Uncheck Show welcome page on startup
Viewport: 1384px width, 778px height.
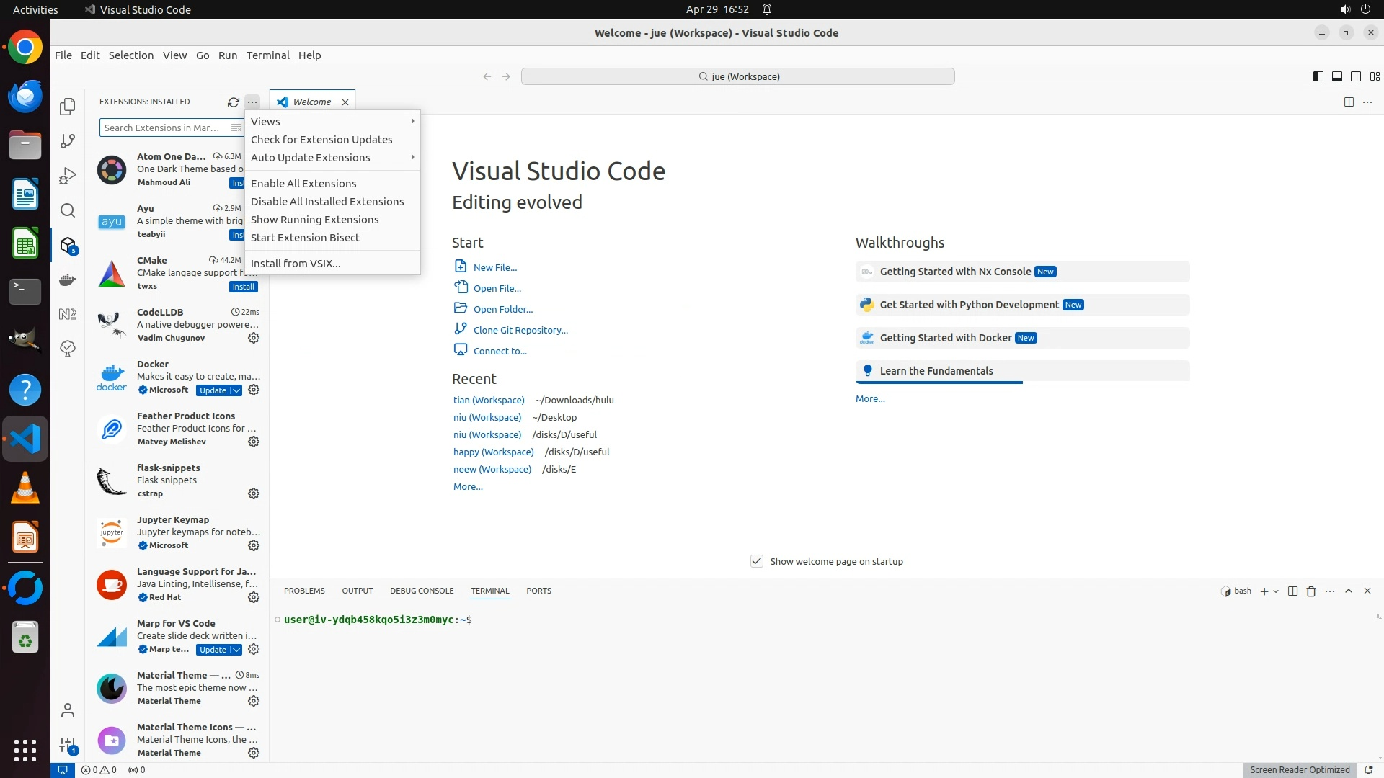coord(756,561)
